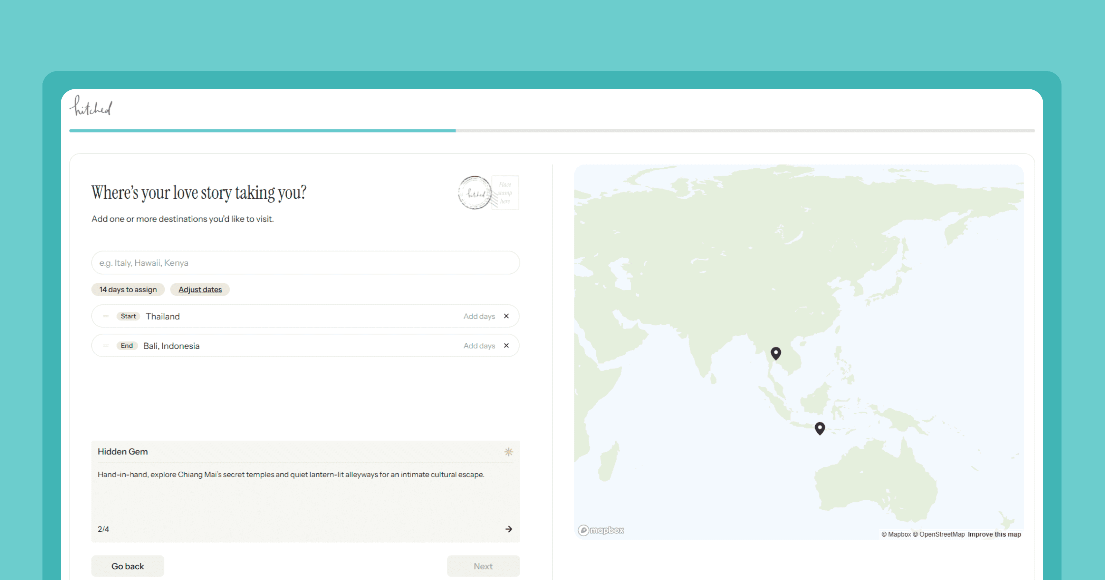Open Adjust dates link
The height and width of the screenshot is (580, 1105).
pos(200,290)
